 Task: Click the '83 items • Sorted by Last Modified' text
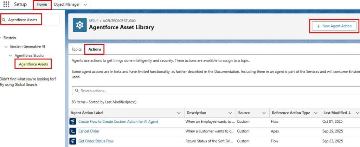pyautogui.click(x=104, y=102)
